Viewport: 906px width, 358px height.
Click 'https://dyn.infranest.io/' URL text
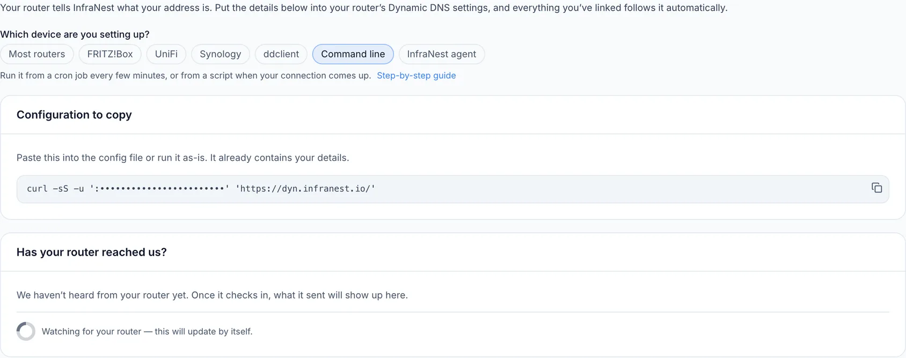(x=305, y=189)
